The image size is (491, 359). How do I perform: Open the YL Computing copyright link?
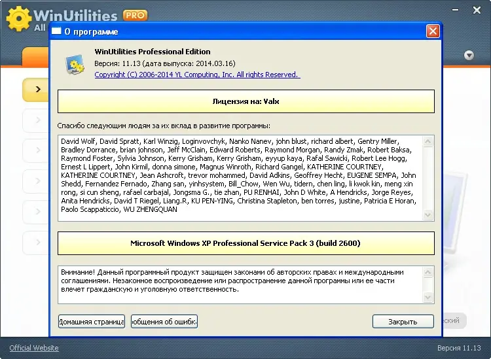point(197,75)
